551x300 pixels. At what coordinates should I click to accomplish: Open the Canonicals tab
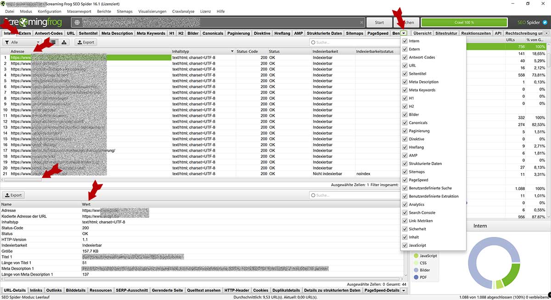[213, 33]
